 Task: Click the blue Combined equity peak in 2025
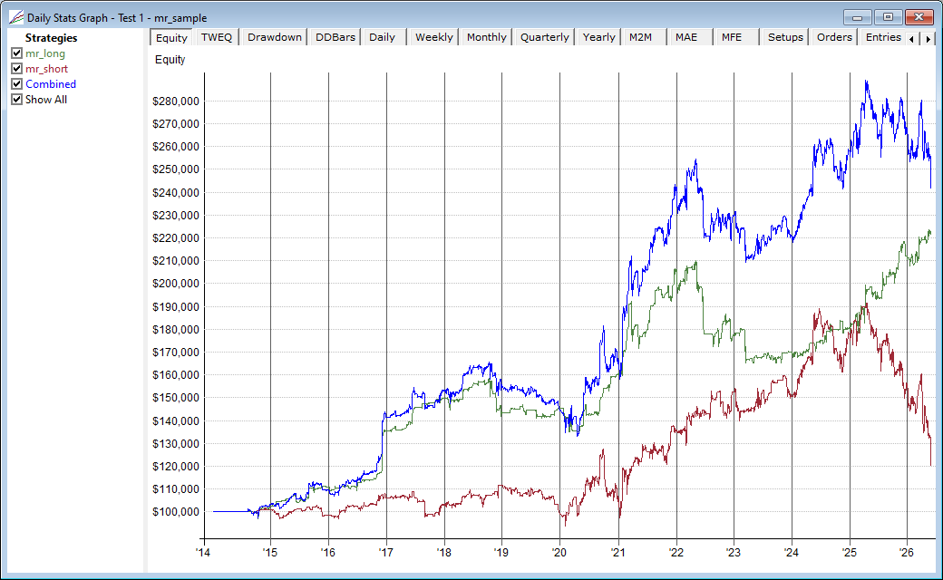866,82
